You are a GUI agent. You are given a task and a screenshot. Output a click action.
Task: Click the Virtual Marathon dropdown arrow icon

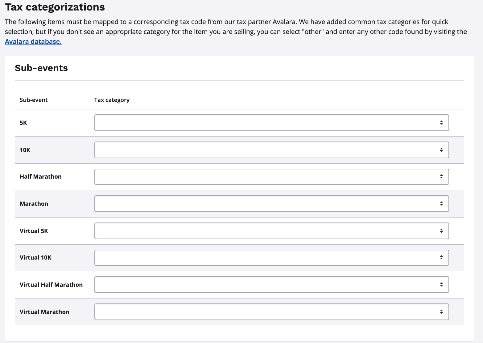441,312
